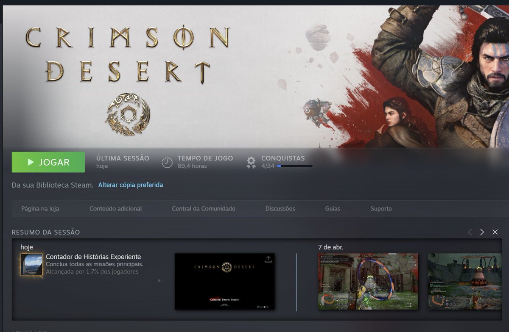Click upload icon on first 7 de abr. screenshot
509x332 pixels.
tap(411, 259)
